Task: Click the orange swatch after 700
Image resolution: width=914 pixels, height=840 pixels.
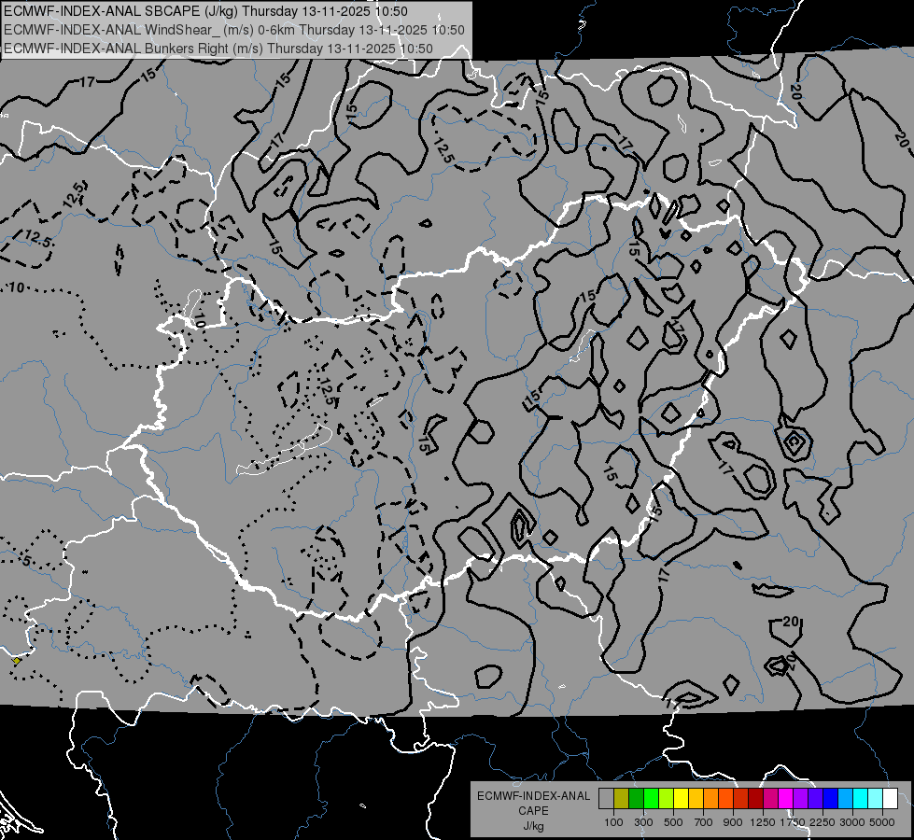Action: 711,799
